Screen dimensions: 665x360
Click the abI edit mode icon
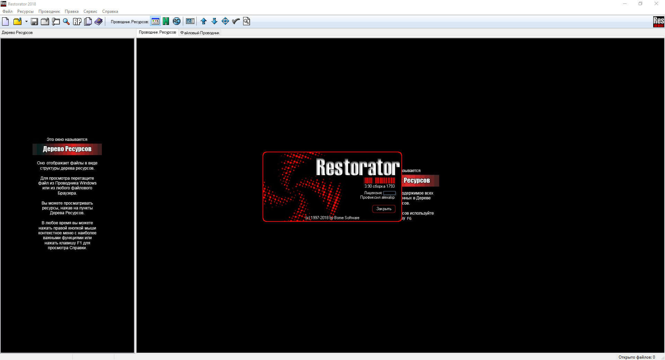(190, 21)
